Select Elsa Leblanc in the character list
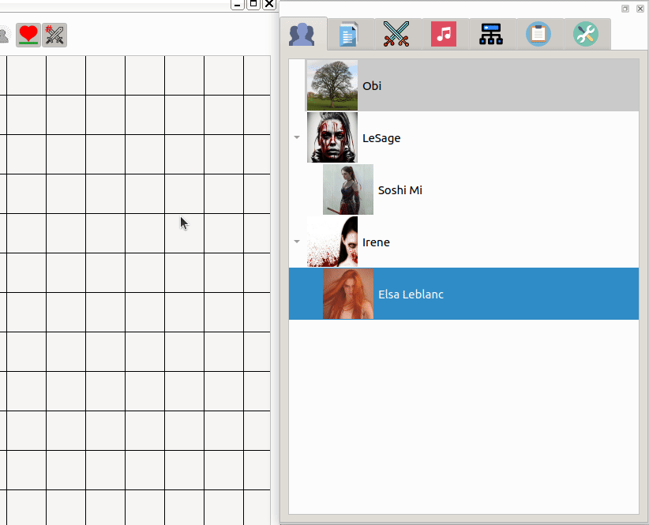The width and height of the screenshot is (649, 525). 411,294
